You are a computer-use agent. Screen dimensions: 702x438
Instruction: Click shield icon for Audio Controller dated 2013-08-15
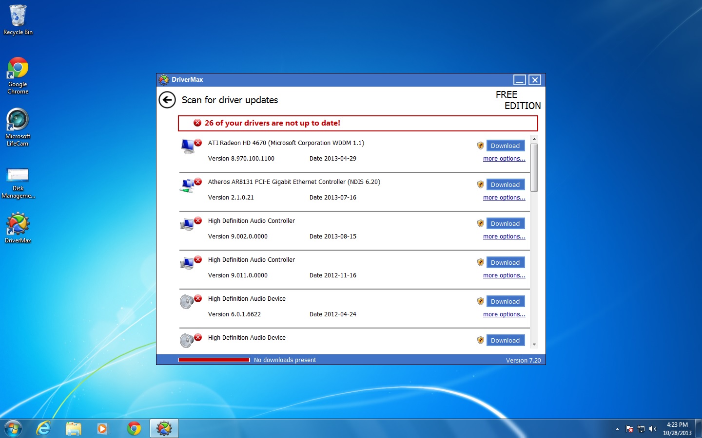pyautogui.click(x=480, y=223)
